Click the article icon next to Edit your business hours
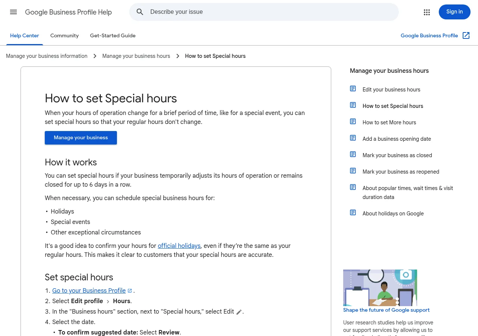Image resolution: width=478 pixels, height=336 pixels. 353,88
